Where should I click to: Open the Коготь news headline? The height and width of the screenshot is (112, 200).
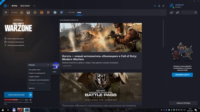[99, 58]
